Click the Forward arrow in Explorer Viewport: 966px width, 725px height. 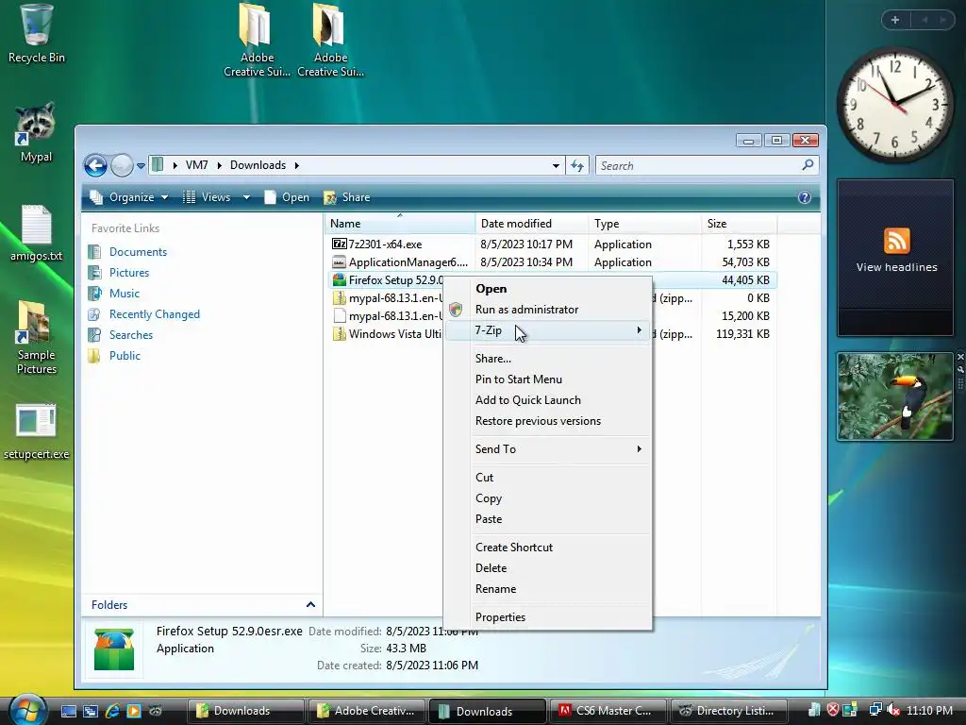[x=122, y=165]
